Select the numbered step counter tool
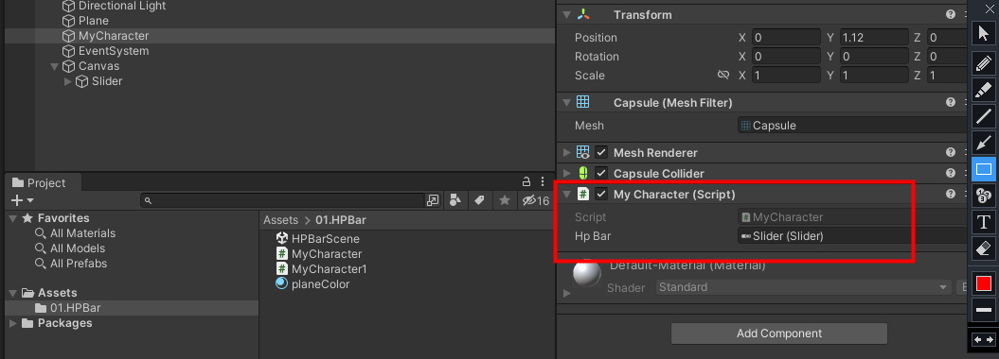 click(x=984, y=195)
